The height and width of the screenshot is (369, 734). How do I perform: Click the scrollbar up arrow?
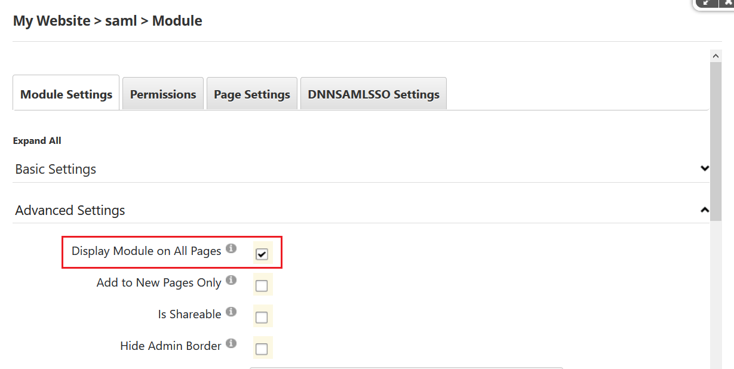[x=716, y=55]
